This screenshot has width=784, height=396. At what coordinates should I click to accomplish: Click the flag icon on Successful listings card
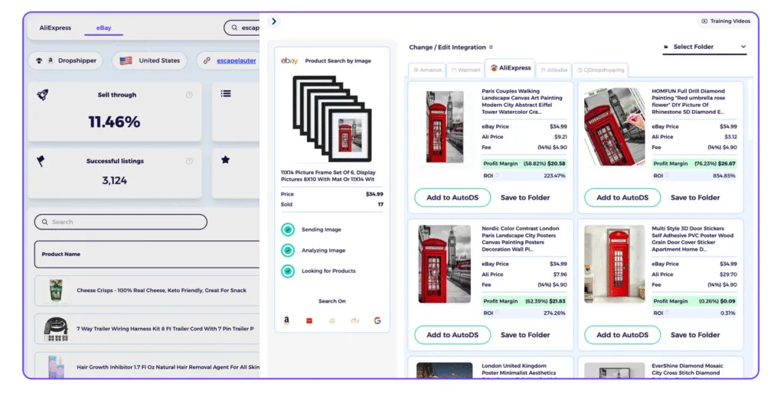(41, 161)
